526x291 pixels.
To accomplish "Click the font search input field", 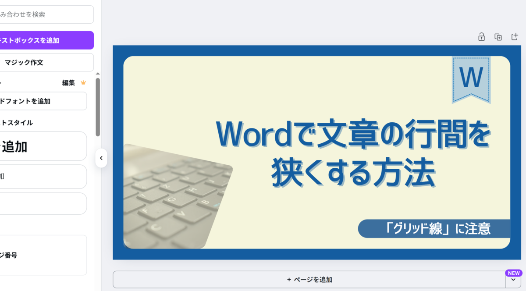I will point(46,14).
